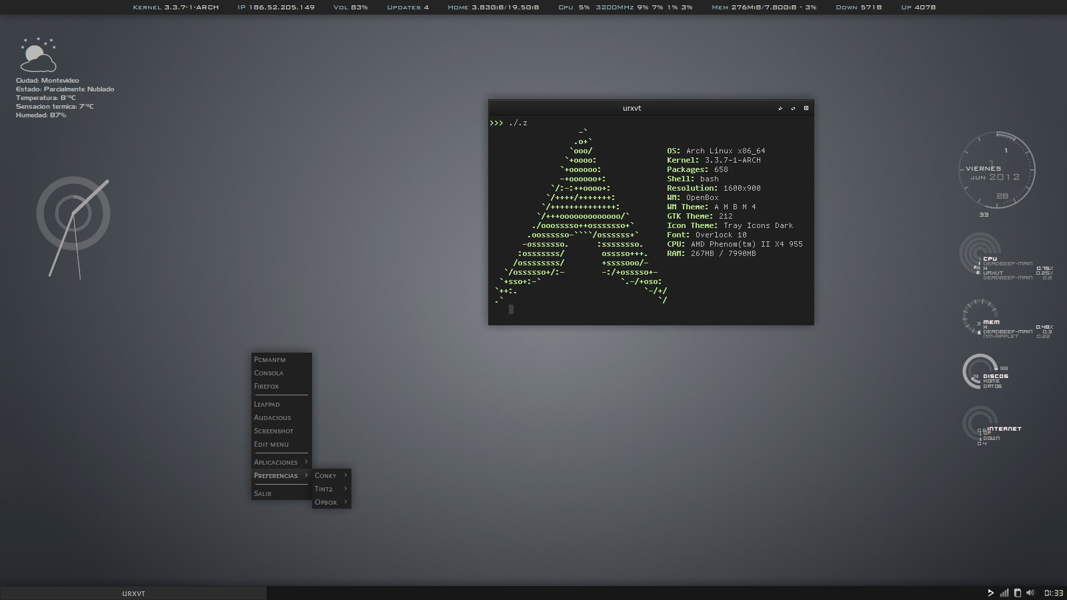
Task: Open Leafpad text editor entry
Action: [x=281, y=404]
